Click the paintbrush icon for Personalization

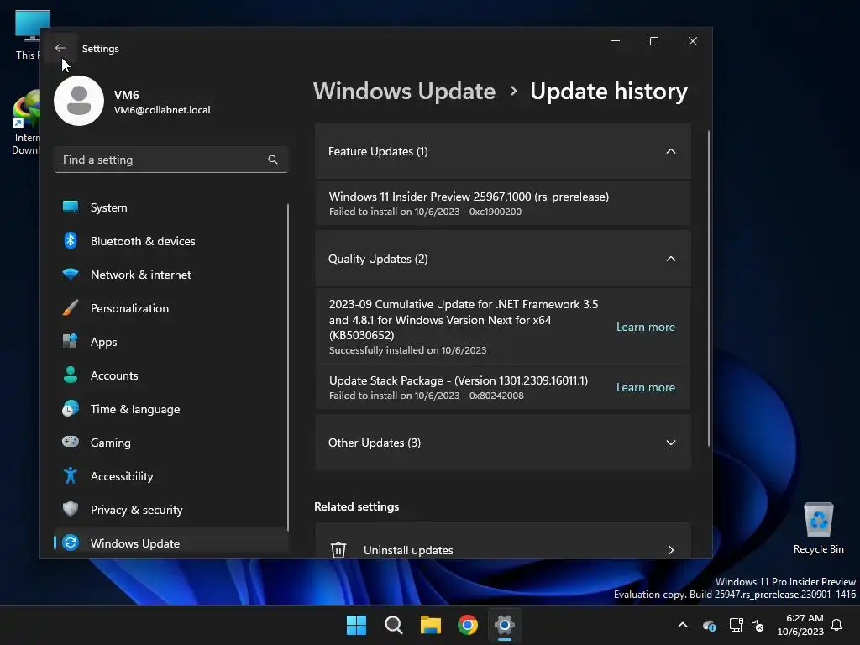(71, 307)
